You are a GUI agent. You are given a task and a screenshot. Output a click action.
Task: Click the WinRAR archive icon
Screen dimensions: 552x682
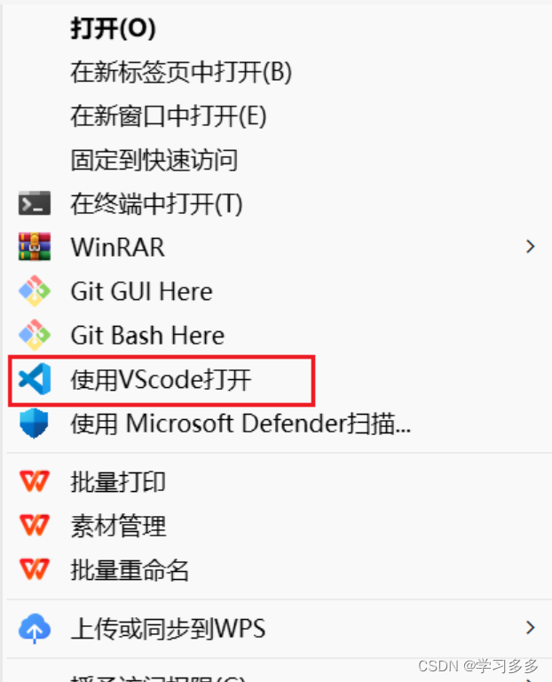click(x=35, y=247)
